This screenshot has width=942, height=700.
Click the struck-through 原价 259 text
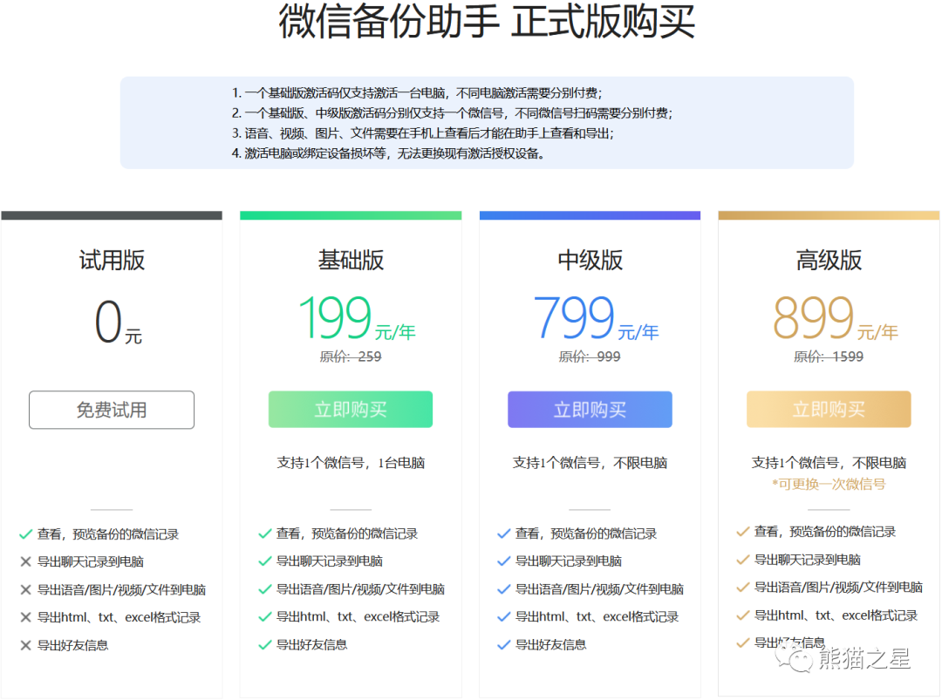[x=351, y=357]
